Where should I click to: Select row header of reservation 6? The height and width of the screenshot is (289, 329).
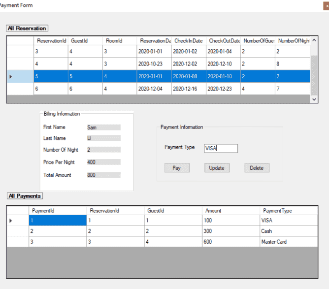[x=20, y=89]
